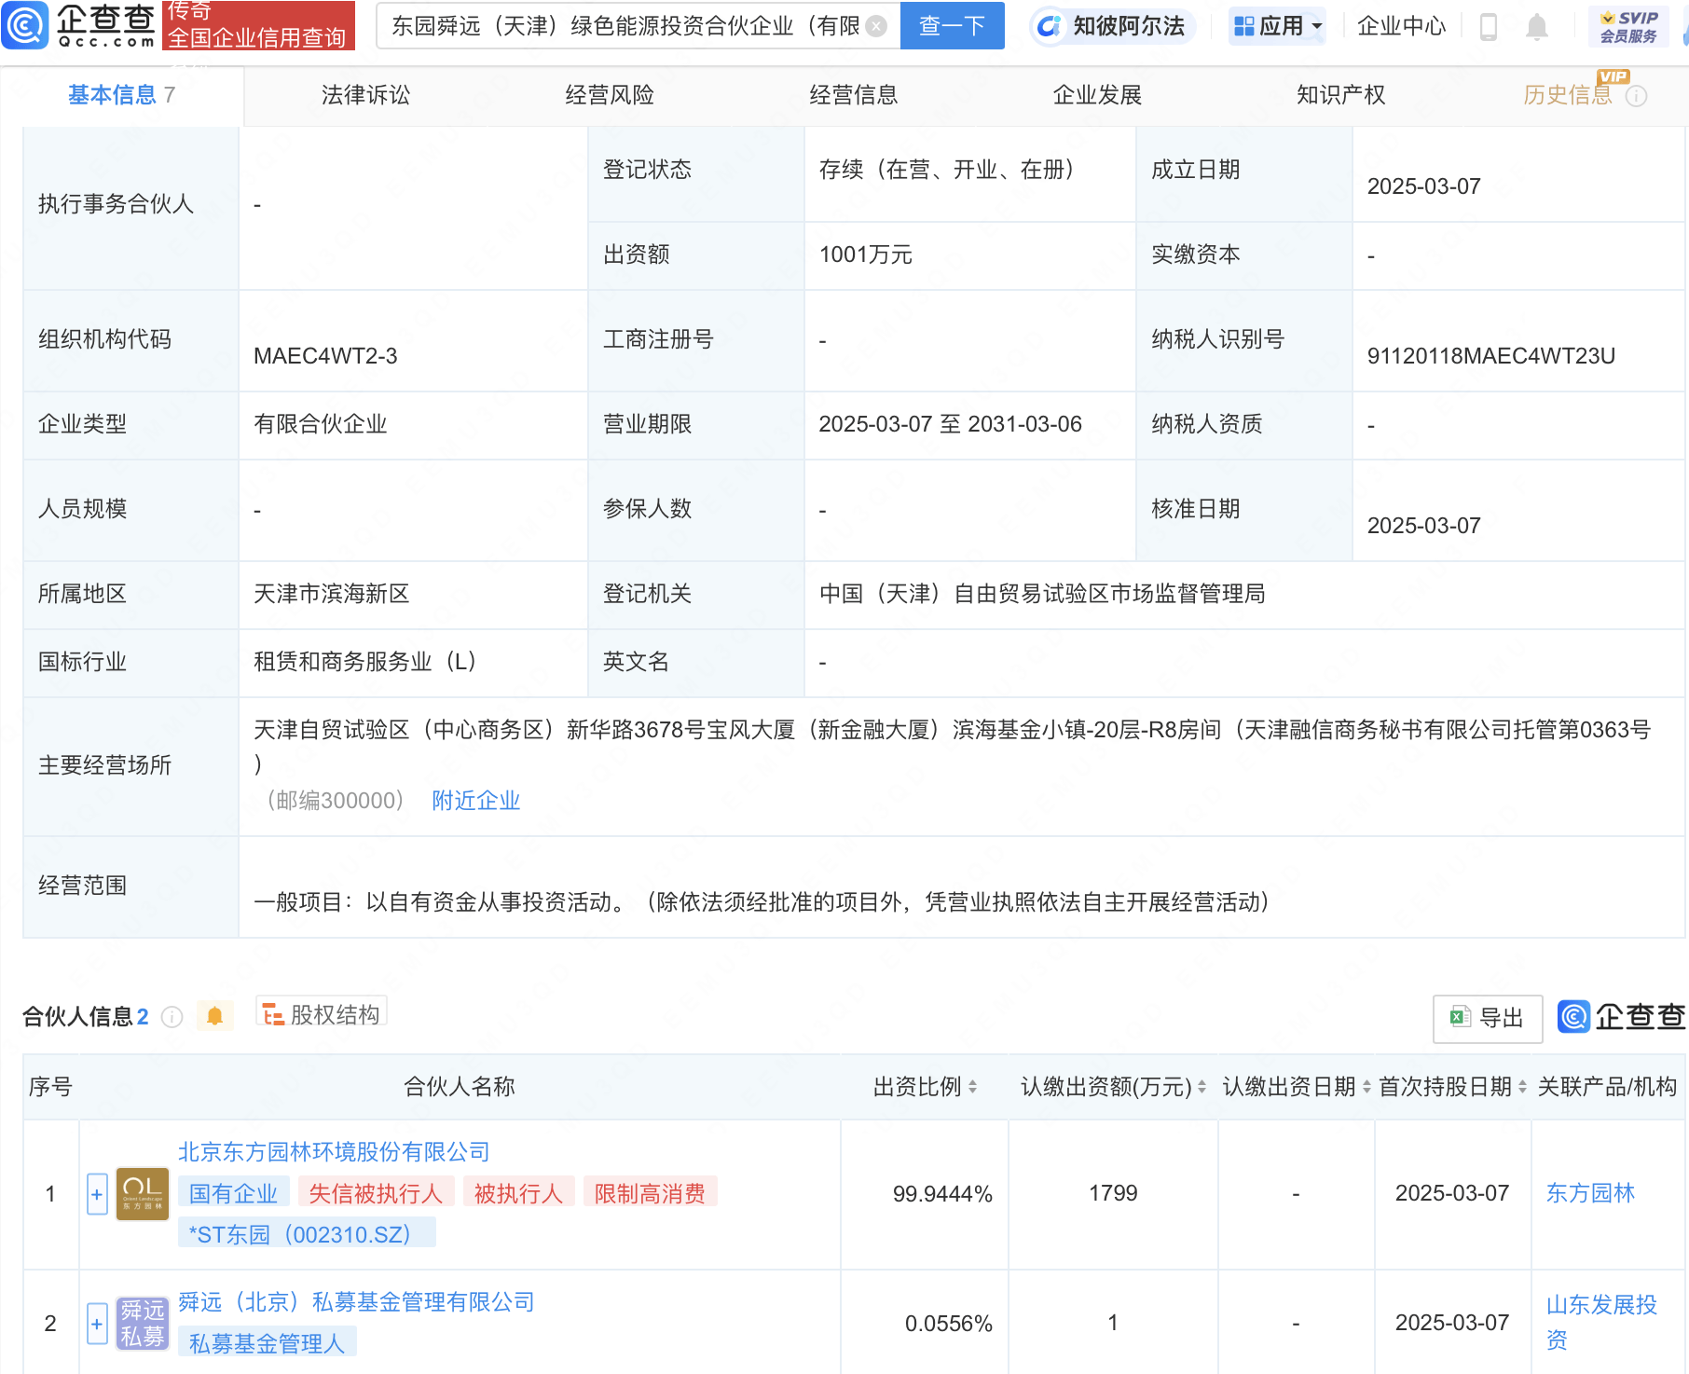Open related product 东方园林 link
1689x1374 pixels.
click(x=1590, y=1193)
